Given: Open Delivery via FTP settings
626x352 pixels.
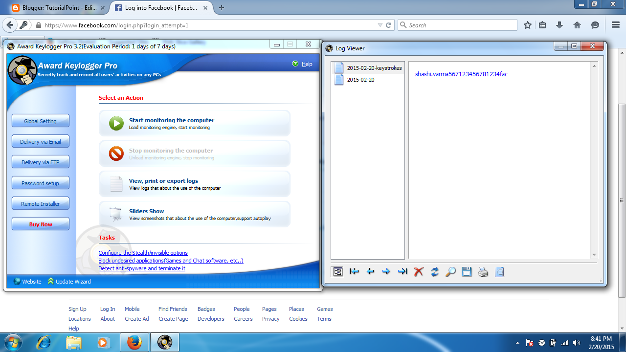Looking at the screenshot, I should [x=41, y=162].
